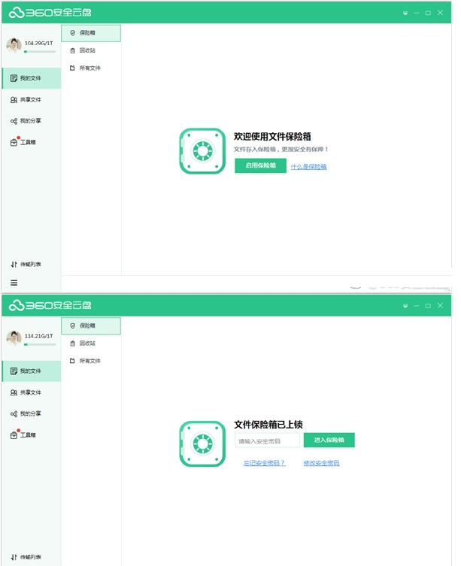Click storage usage bar under 114.21G/1T
461x566 pixels.
tap(40, 344)
